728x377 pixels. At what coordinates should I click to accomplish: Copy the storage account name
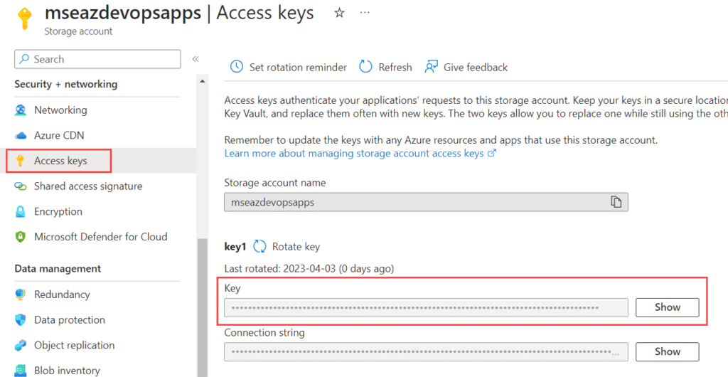pos(616,202)
